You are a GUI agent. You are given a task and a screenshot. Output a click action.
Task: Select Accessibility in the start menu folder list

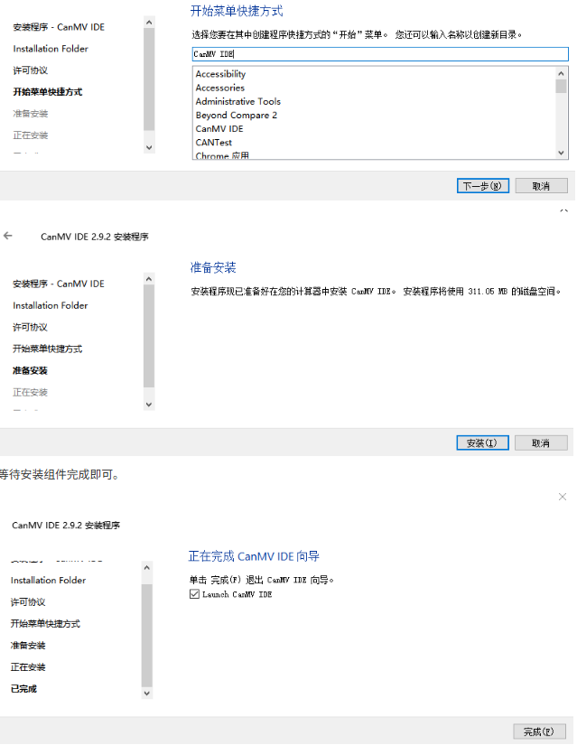220,74
